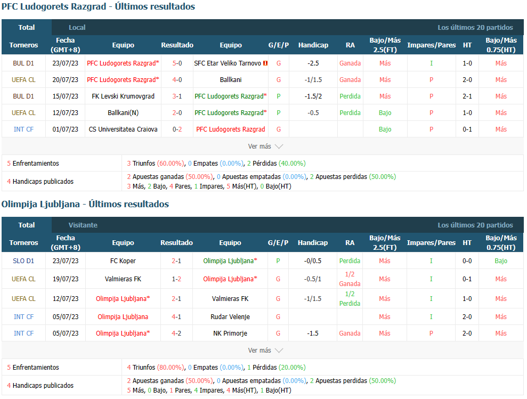Viewport: 527px width, 399px height.
Task: Click 2-1 result of Koper vs Olimpija
Action: (176, 261)
